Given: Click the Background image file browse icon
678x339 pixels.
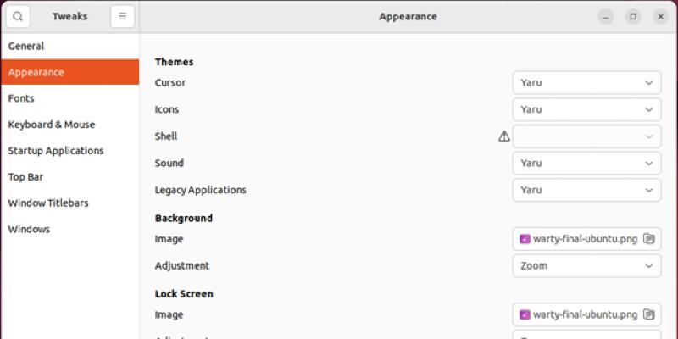Looking at the screenshot, I should (x=649, y=239).
